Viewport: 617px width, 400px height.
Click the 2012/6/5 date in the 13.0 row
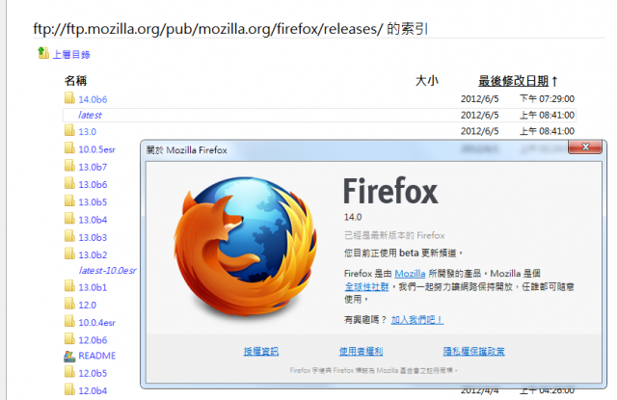coord(480,131)
